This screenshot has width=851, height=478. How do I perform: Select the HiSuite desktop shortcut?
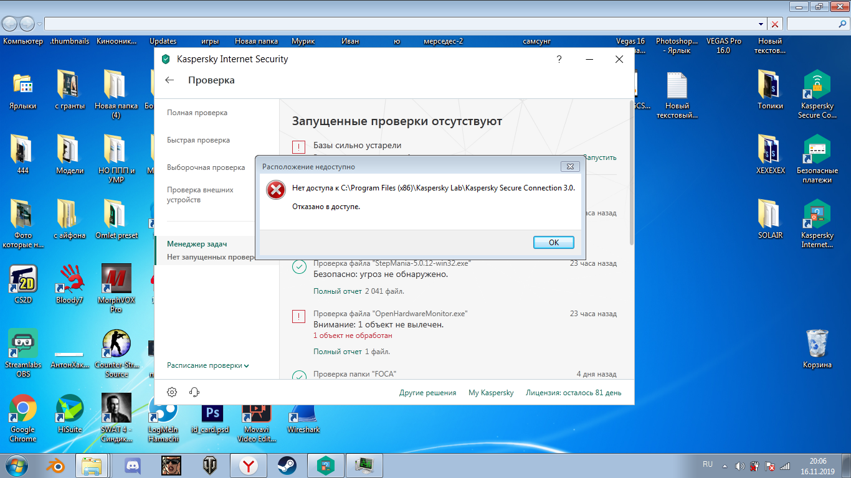(x=69, y=414)
